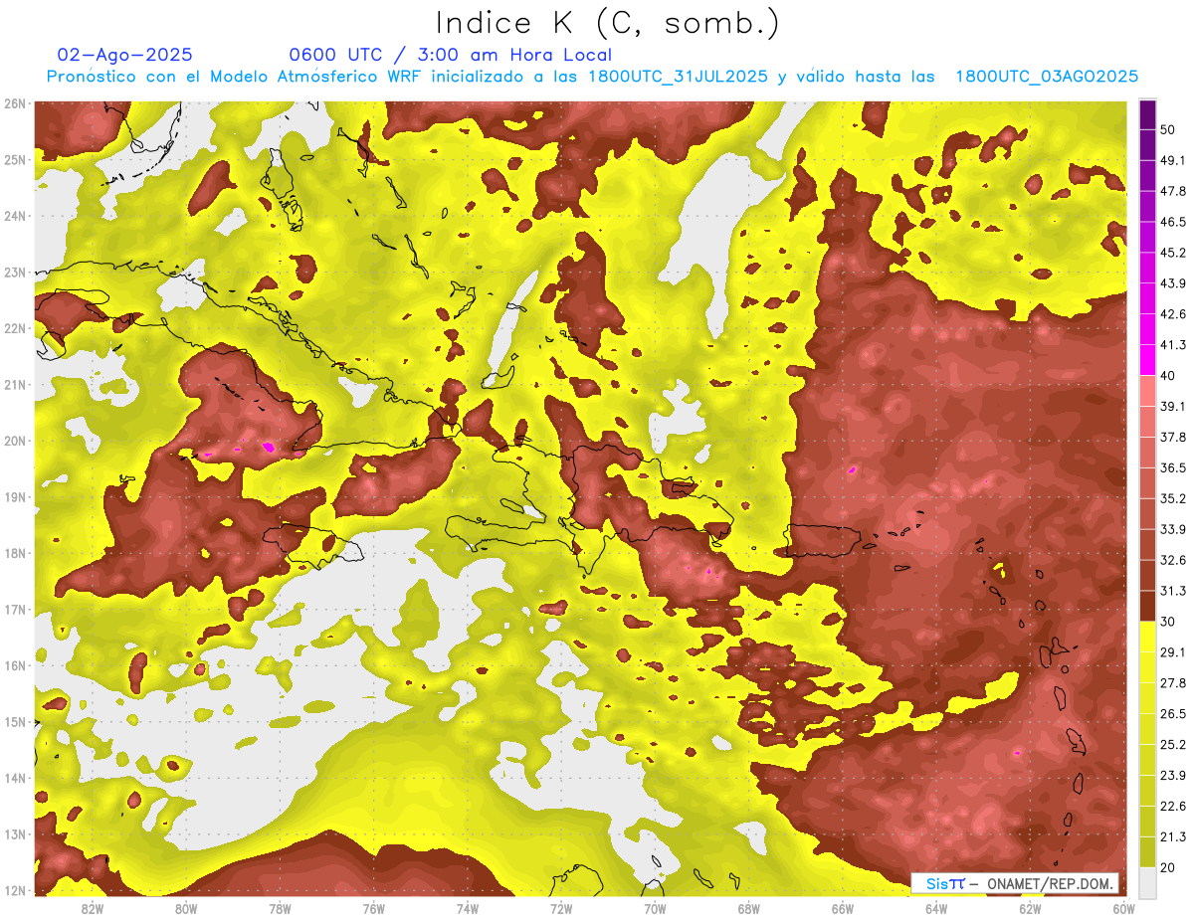This screenshot has width=1194, height=922.
Task: Click the initialization stamp '1800UTC_31JUL2025'
Action: click(678, 77)
